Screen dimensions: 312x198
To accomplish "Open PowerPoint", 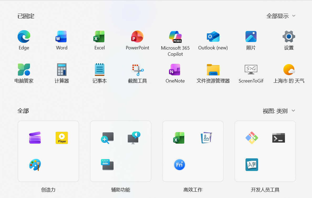I will (137, 37).
